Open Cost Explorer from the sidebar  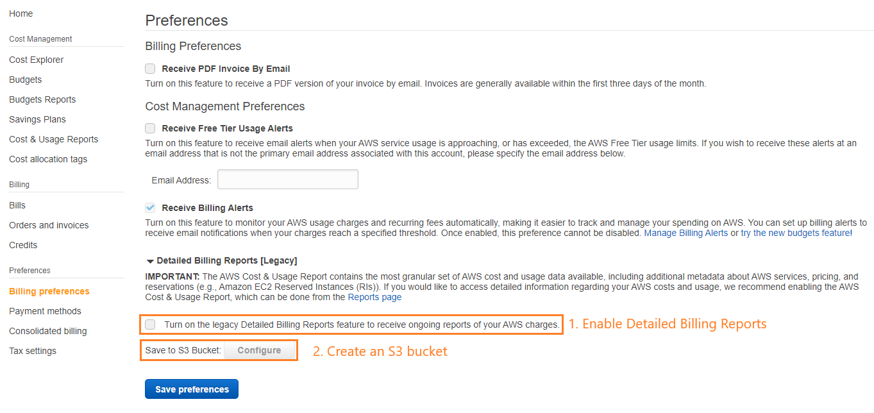point(37,60)
